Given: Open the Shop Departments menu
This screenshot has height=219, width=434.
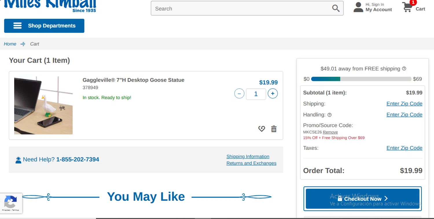Looking at the screenshot, I should (x=44, y=26).
